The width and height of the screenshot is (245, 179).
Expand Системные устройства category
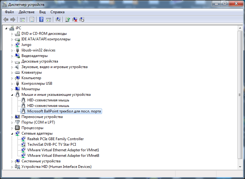[12, 161]
